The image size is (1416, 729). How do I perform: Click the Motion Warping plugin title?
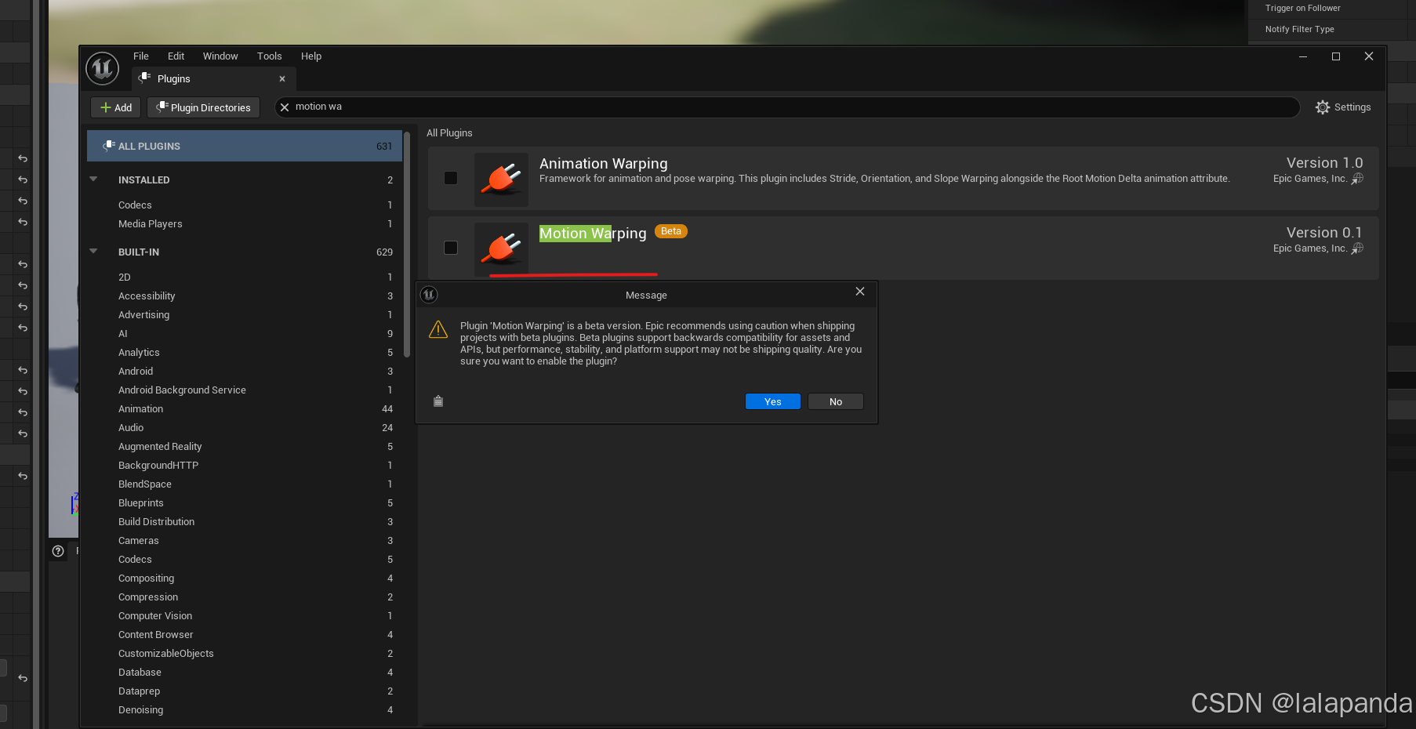(x=593, y=234)
